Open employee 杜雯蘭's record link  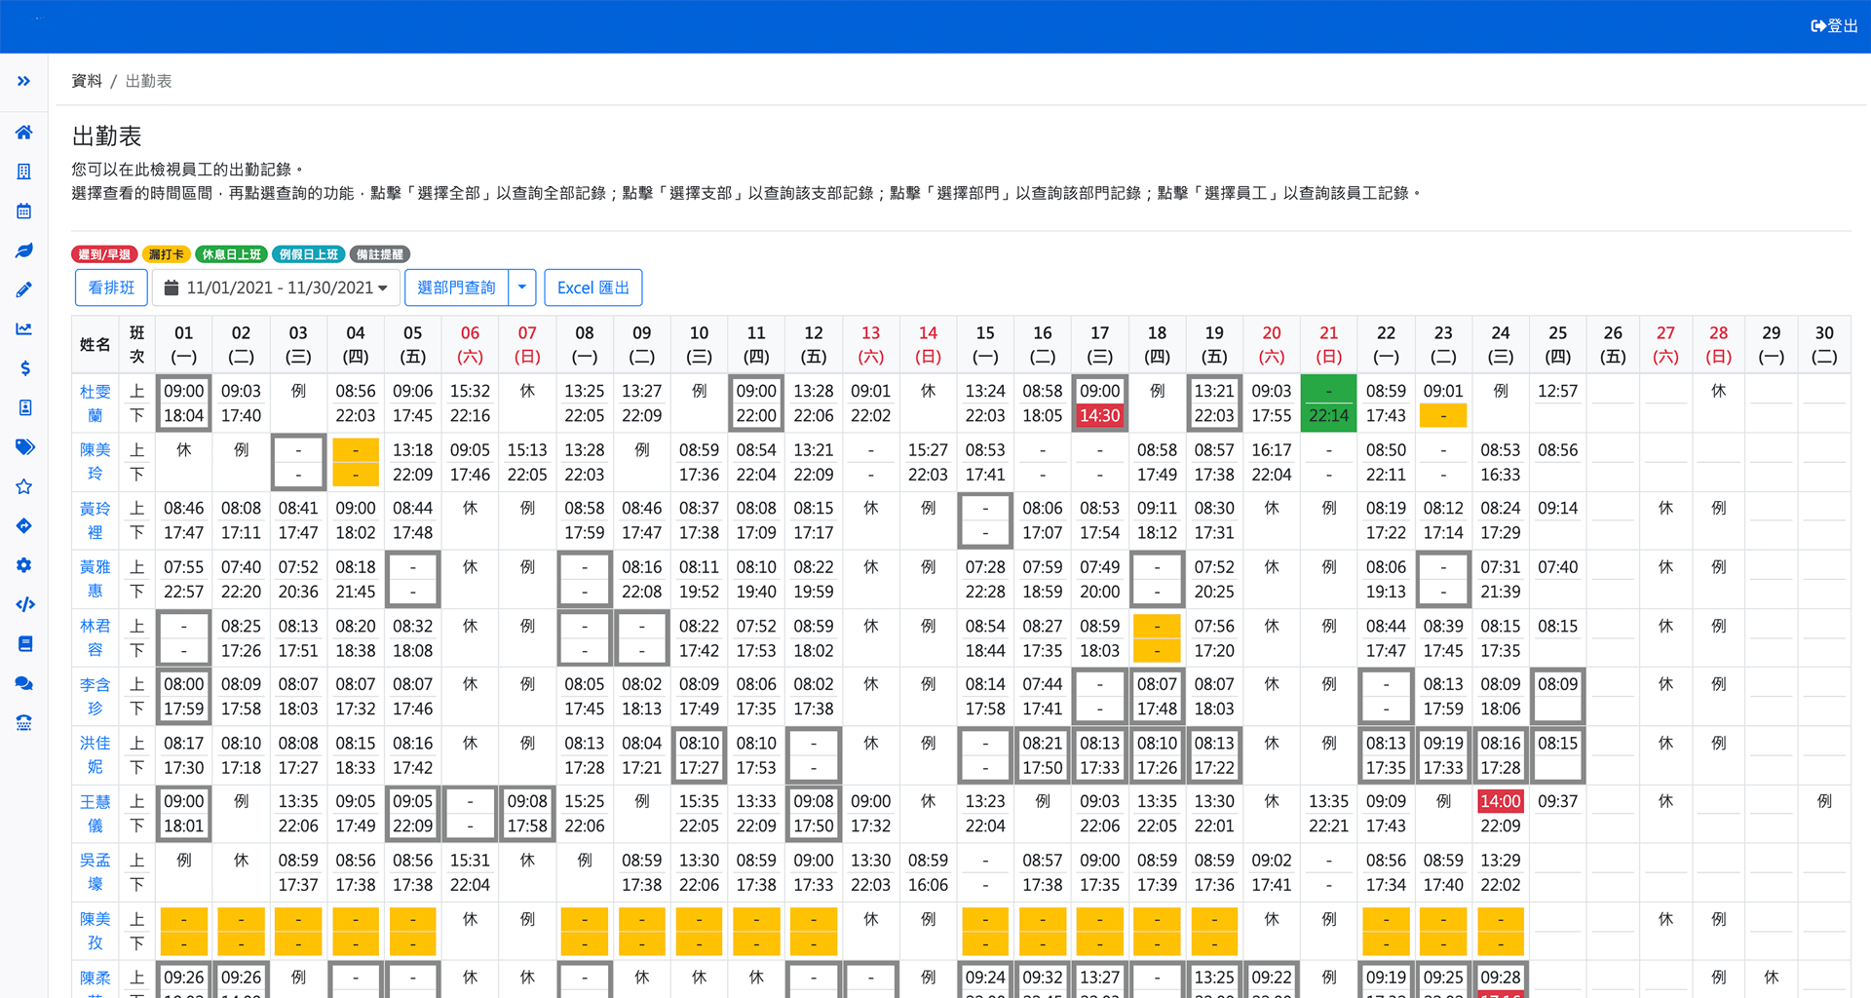tap(95, 403)
